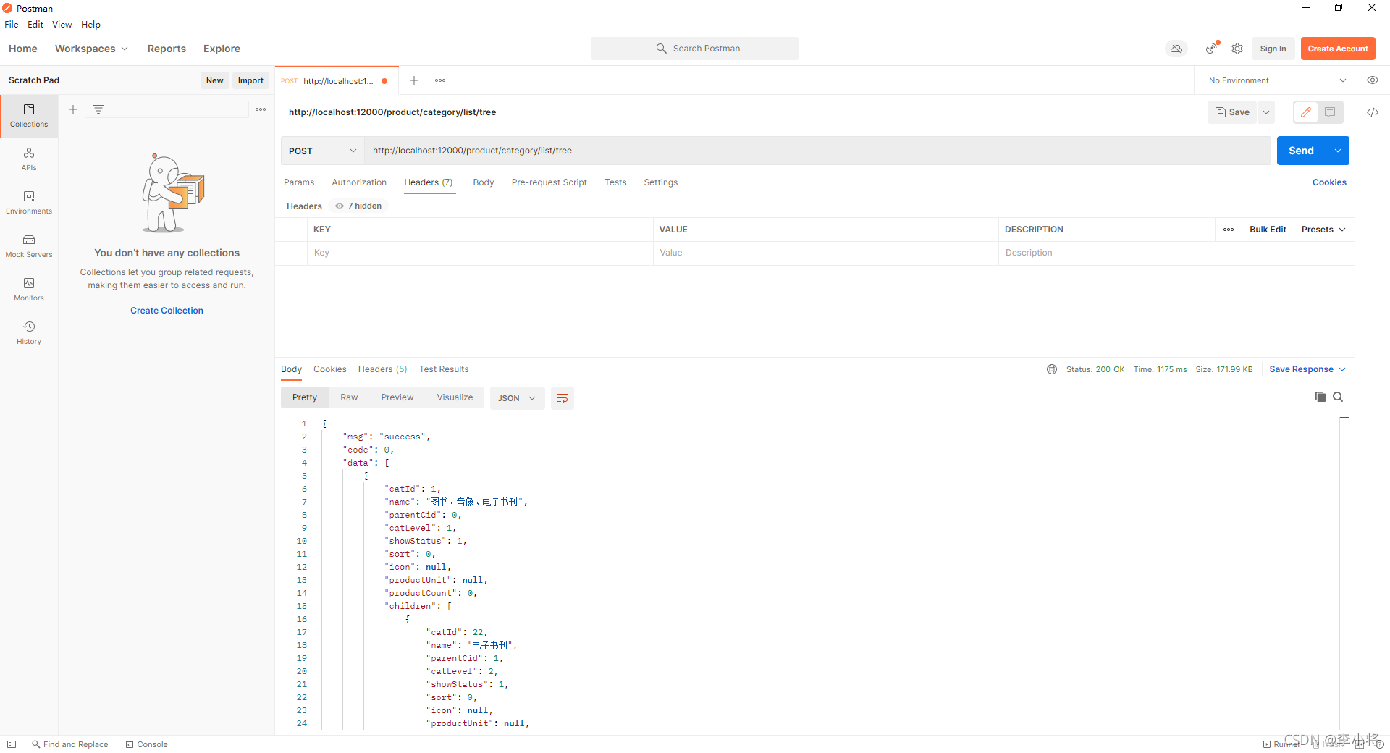This screenshot has width=1390, height=753.
Task: Add a new request tab
Action: click(414, 80)
